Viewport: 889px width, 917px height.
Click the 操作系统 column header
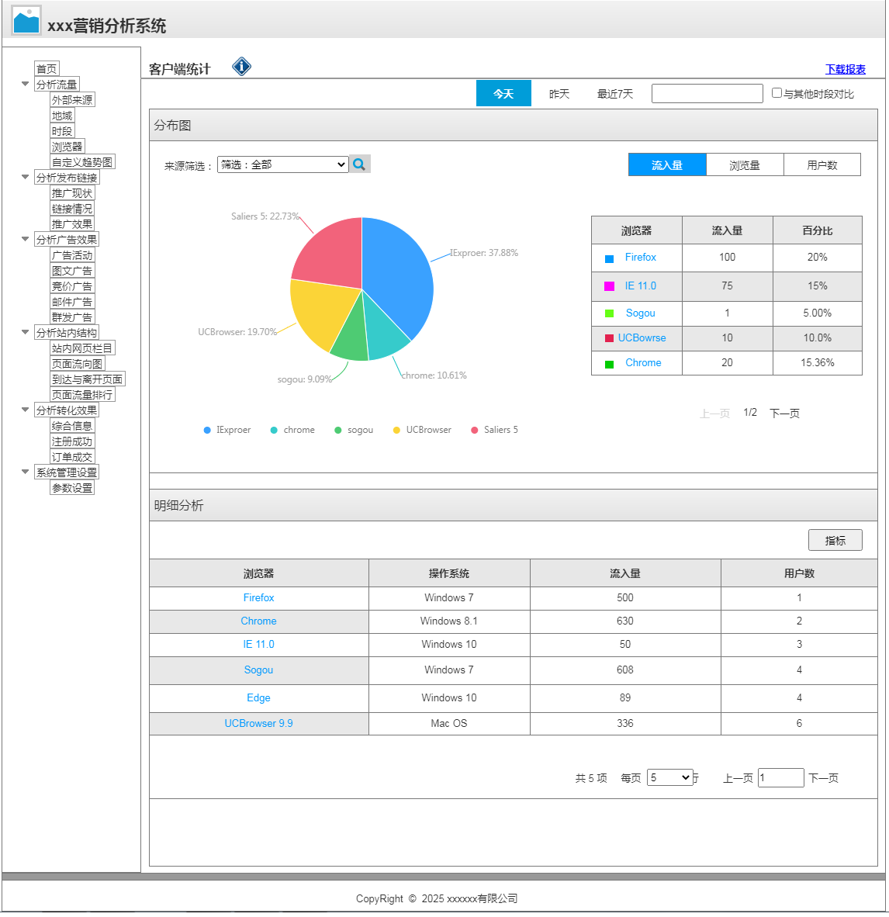click(449, 574)
